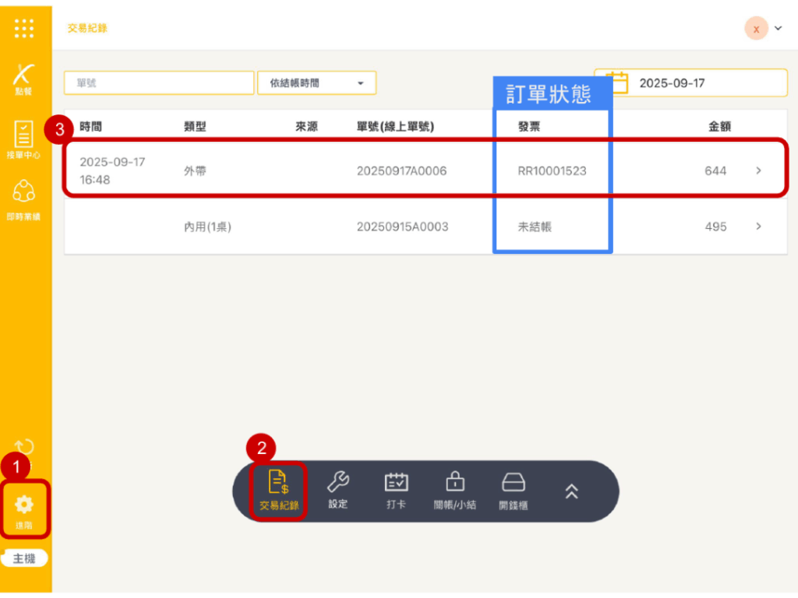798x598 pixels.
Task: Collapse the bottom toolbar with double chevron
Action: [571, 491]
